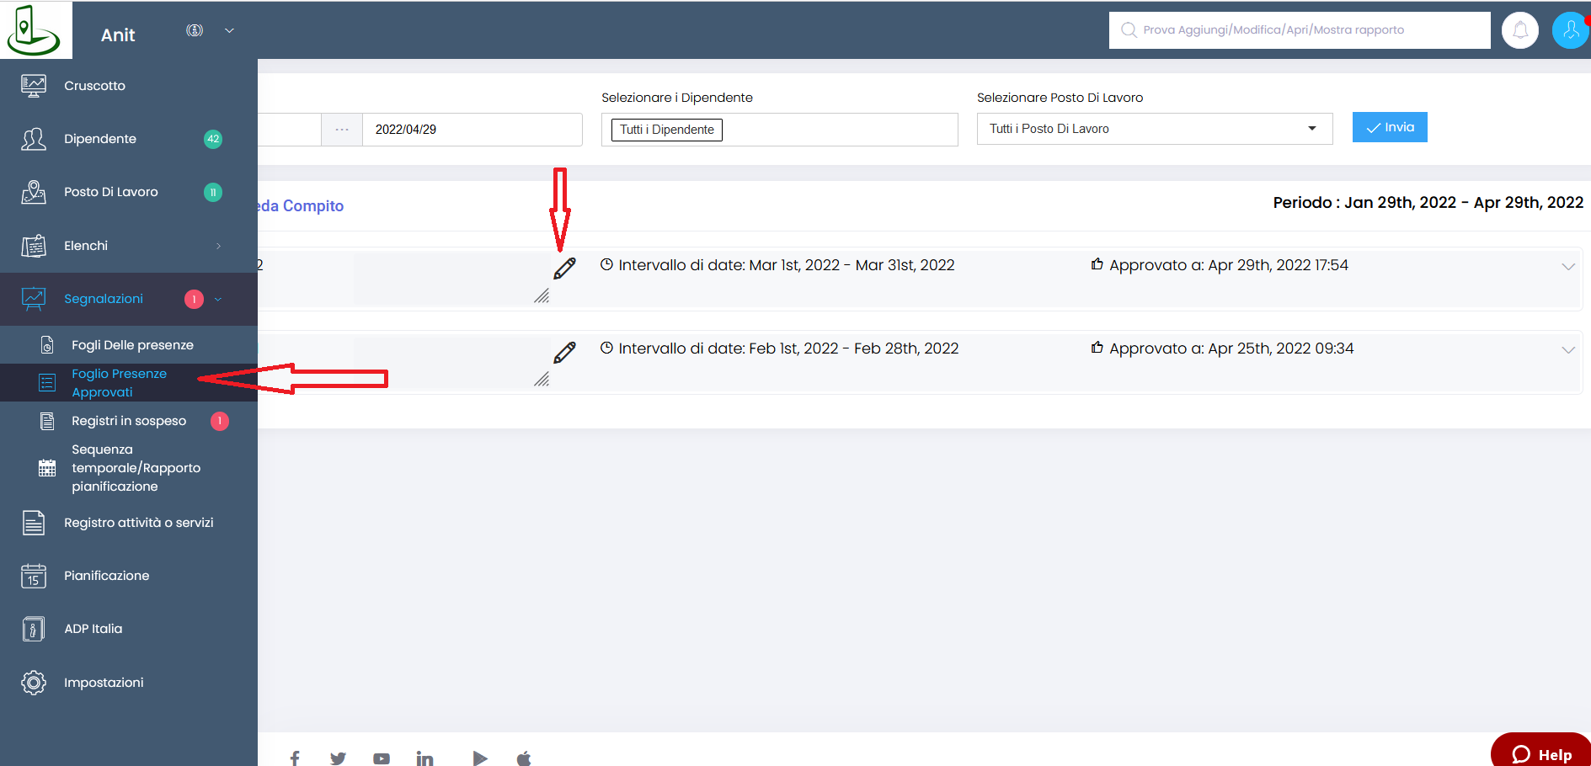Click the Posto Di Lavoro 11 count badge

click(213, 193)
